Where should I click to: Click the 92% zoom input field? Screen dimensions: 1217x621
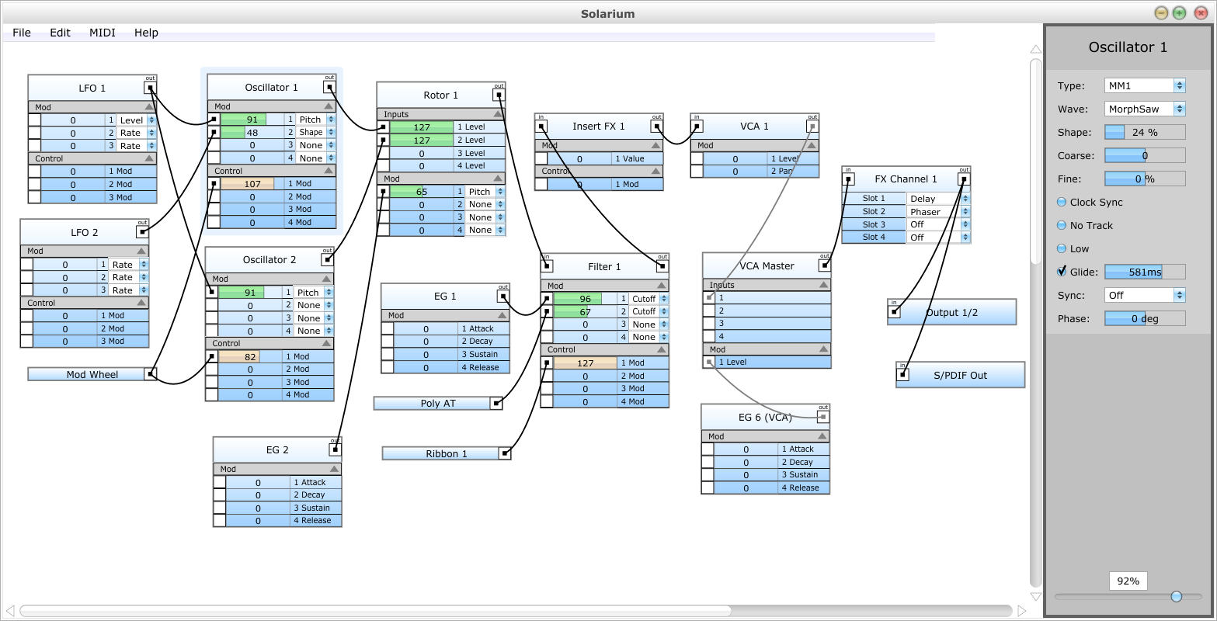1128,581
